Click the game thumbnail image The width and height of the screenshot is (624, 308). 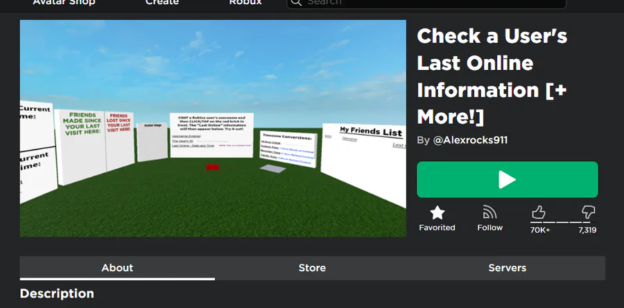213,128
